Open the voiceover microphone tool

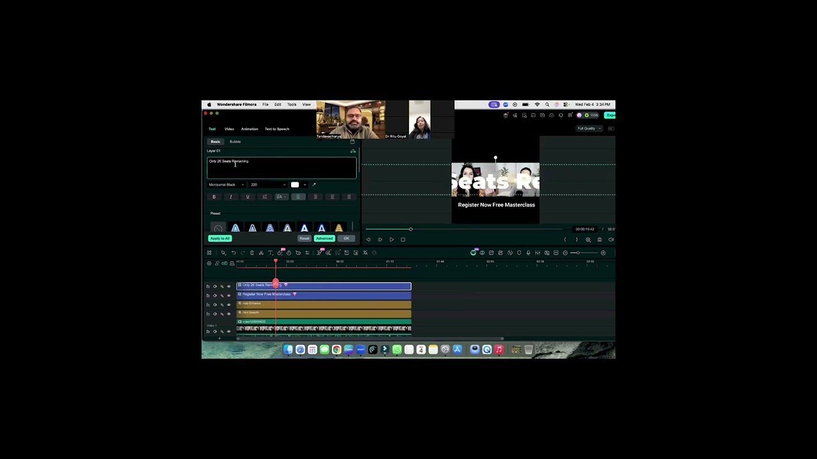pyautogui.click(x=528, y=253)
